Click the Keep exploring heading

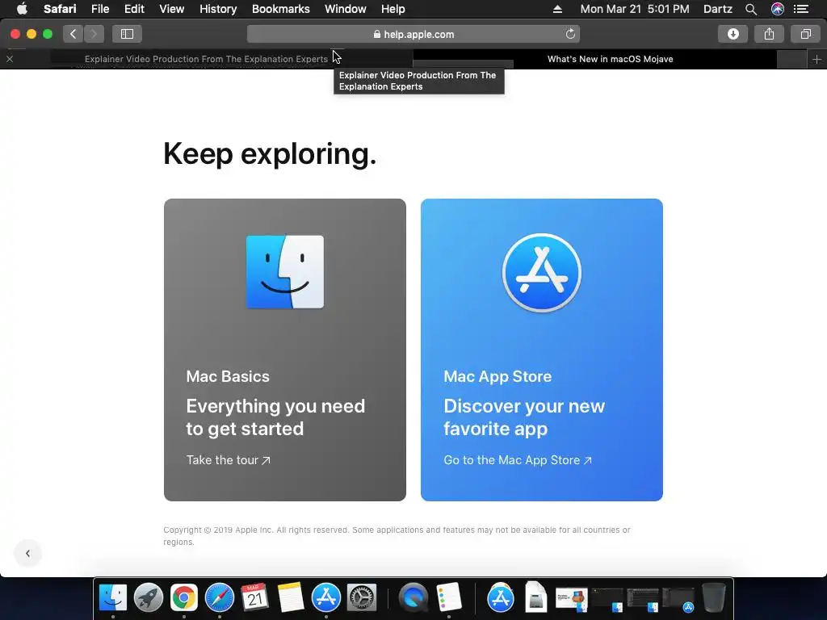[270, 154]
